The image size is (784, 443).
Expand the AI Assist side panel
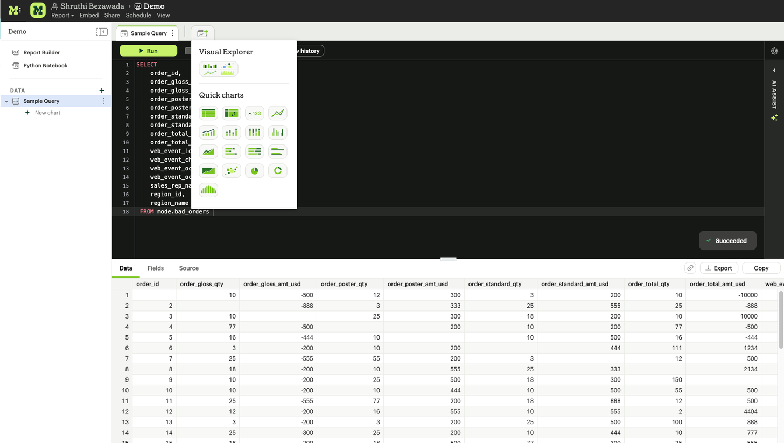point(774,71)
